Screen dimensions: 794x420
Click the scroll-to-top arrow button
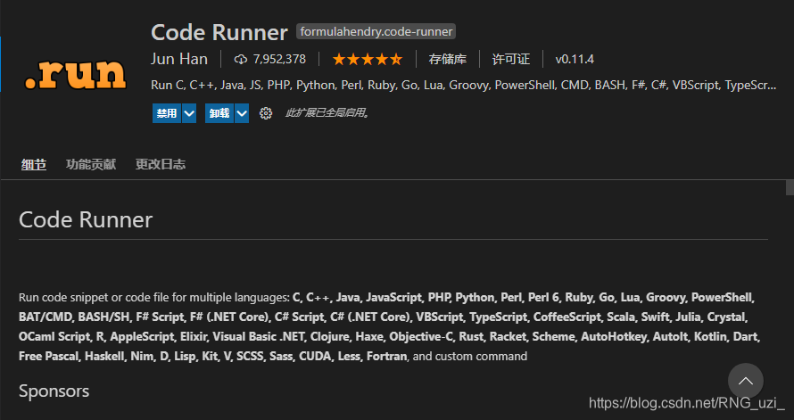click(x=746, y=381)
